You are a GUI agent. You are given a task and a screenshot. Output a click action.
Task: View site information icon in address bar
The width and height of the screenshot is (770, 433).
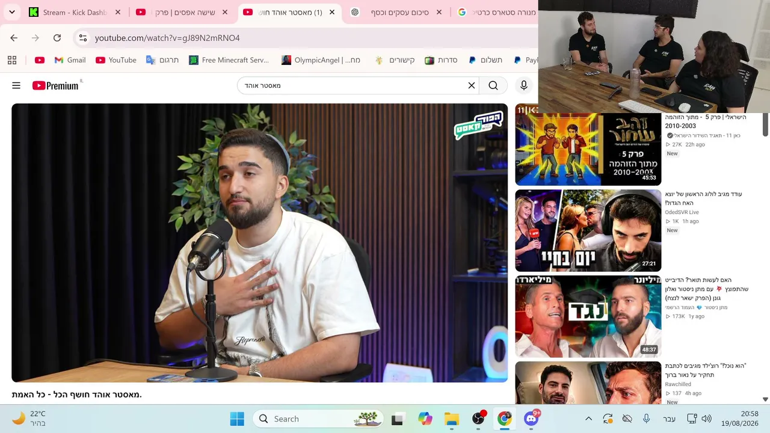pyautogui.click(x=83, y=38)
